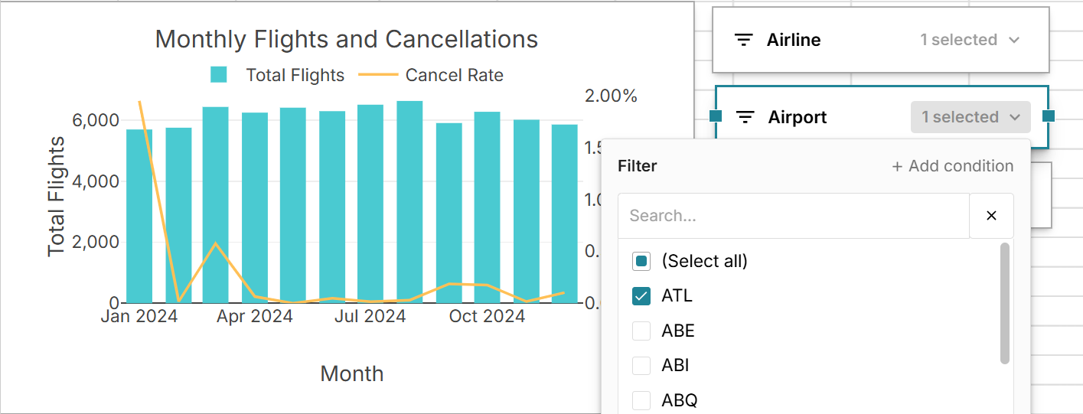
Task: Check the ABE airport checkbox
Action: click(641, 331)
